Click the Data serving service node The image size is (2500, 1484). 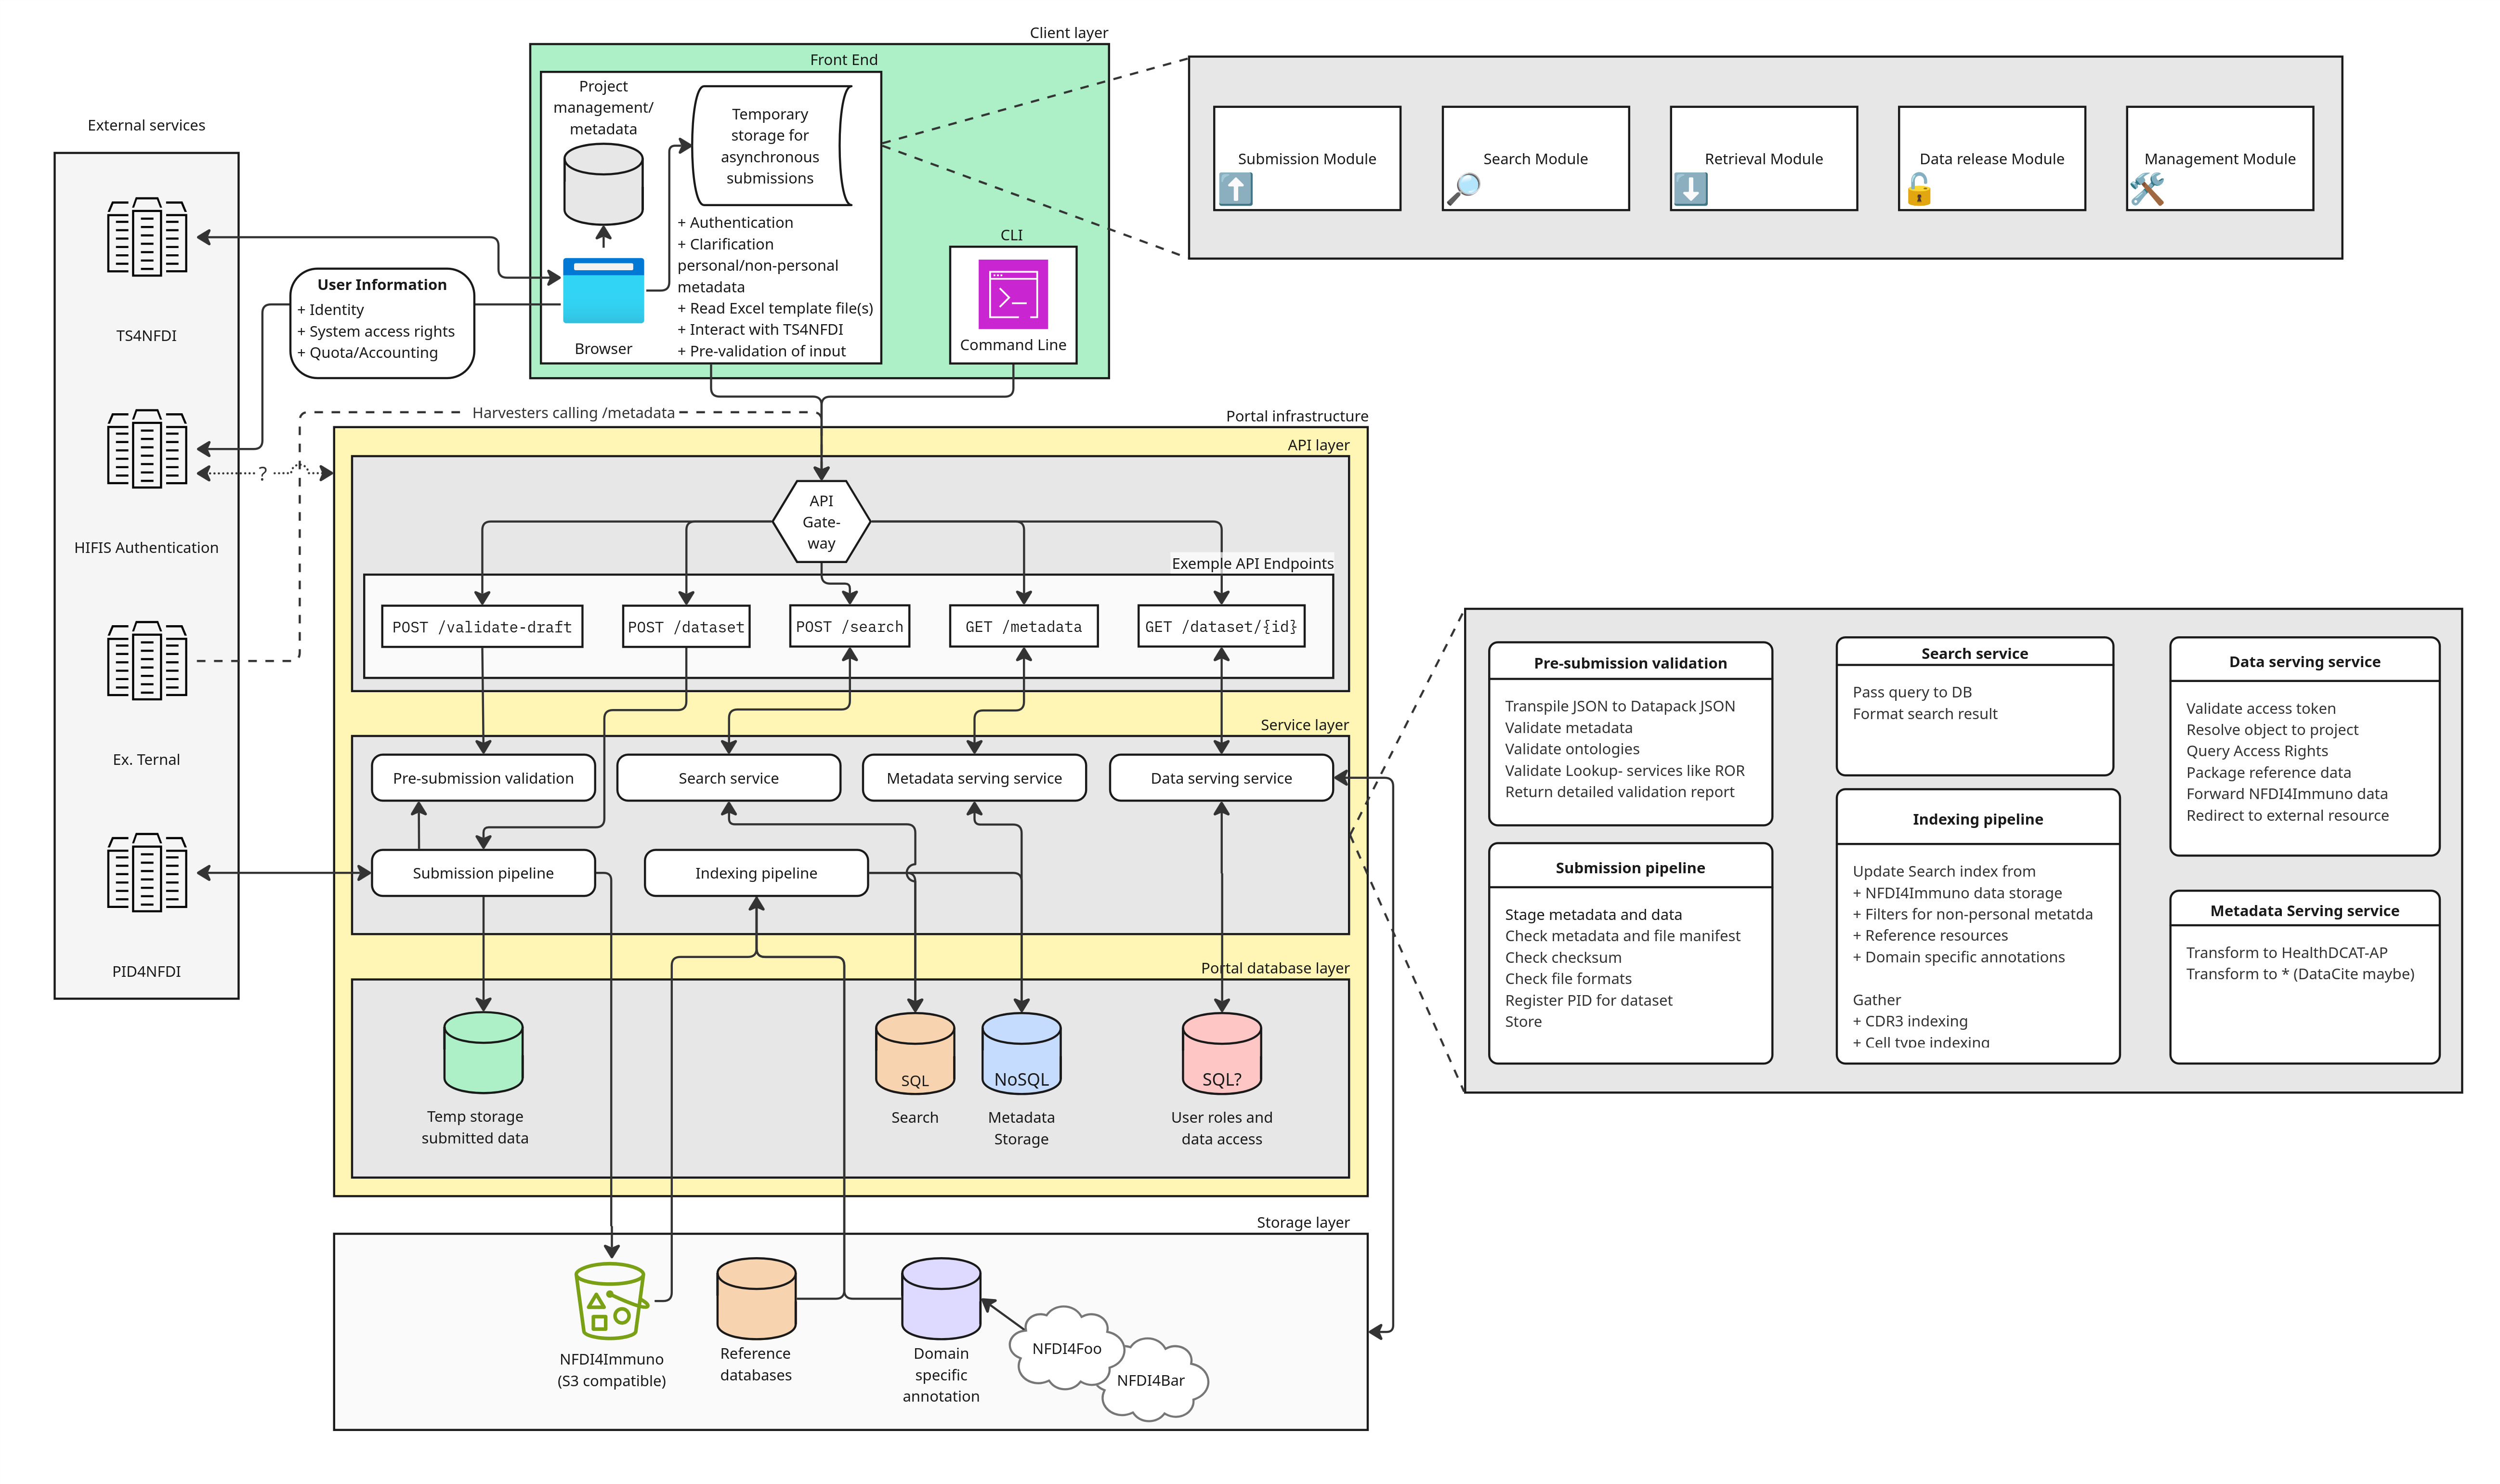1220,778
